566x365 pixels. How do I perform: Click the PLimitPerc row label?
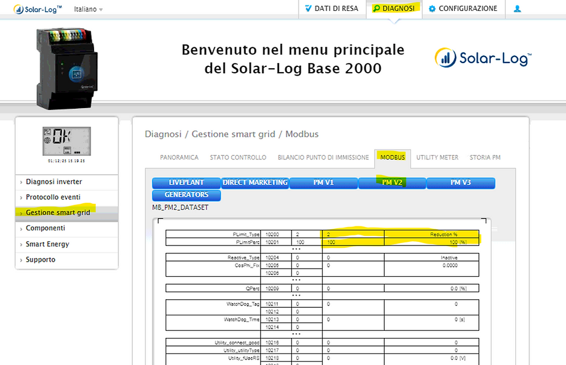(x=247, y=242)
